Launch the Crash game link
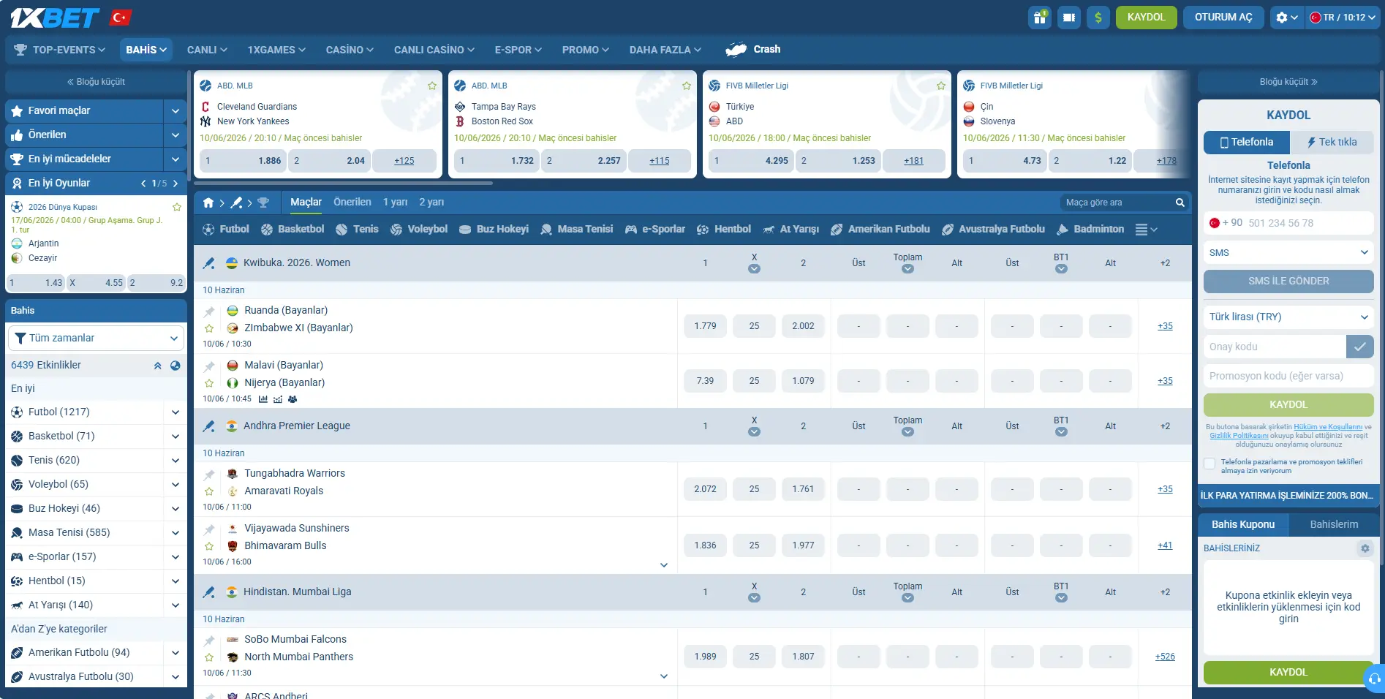Screen dimensions: 1385x699 pyautogui.click(x=753, y=49)
